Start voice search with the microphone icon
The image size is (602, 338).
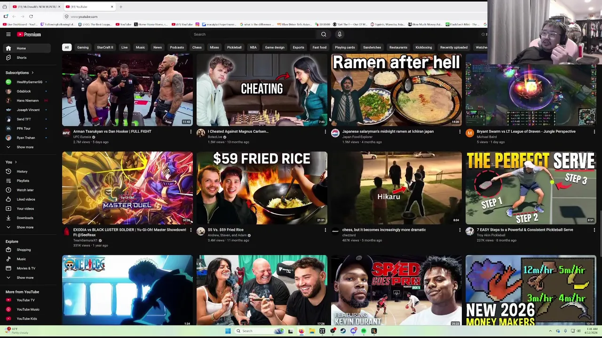[x=340, y=34]
